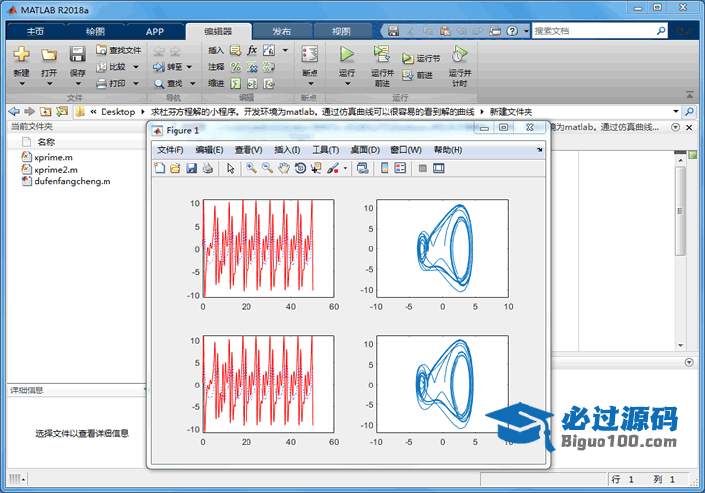
Task: Select dufenfangcheng.m in file list
Action: click(71, 181)
